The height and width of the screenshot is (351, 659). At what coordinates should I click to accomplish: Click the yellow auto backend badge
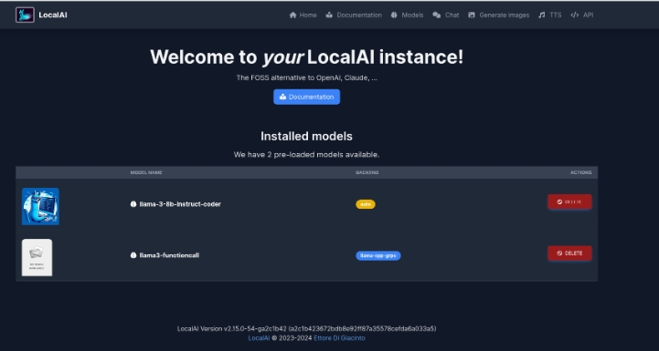[366, 204]
